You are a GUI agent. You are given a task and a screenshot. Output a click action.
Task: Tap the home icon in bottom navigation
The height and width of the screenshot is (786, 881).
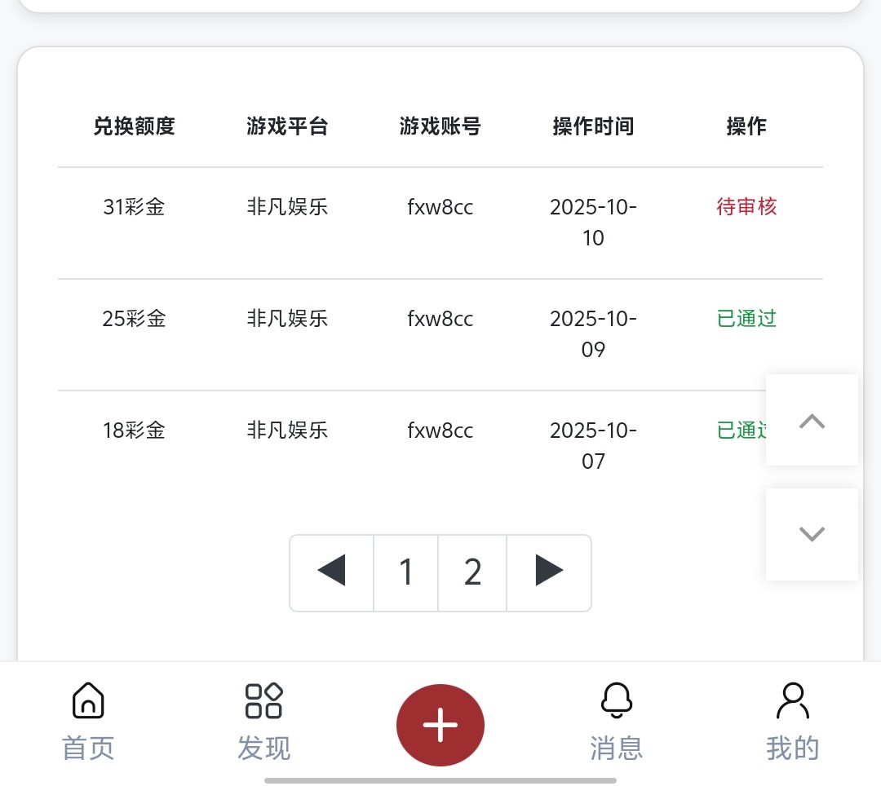pyautogui.click(x=88, y=701)
